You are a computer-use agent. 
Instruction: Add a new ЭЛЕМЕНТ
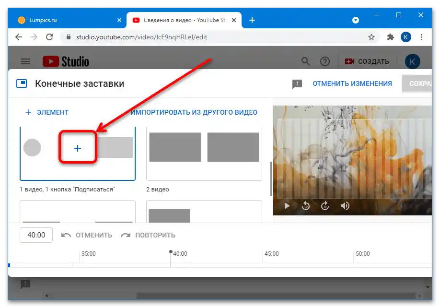click(x=47, y=112)
